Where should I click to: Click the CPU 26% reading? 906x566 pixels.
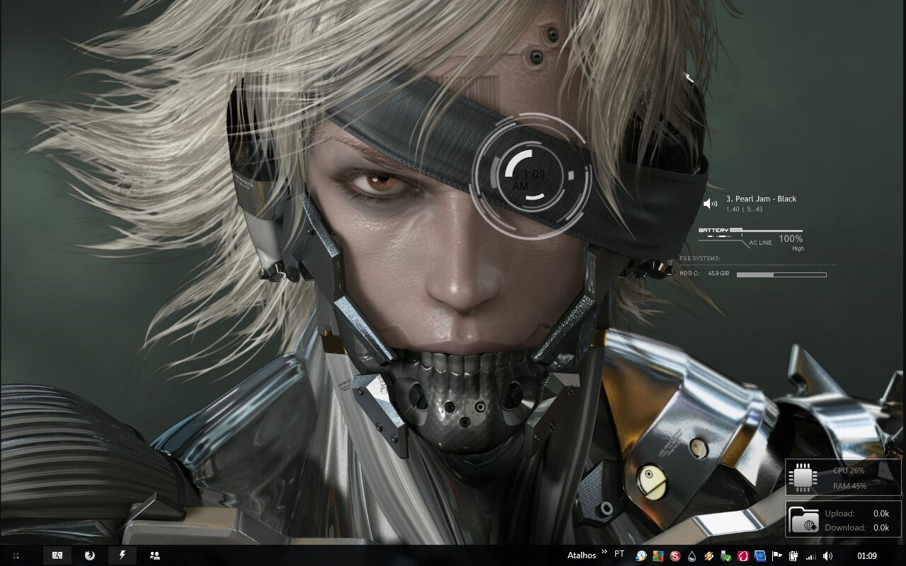pyautogui.click(x=849, y=470)
